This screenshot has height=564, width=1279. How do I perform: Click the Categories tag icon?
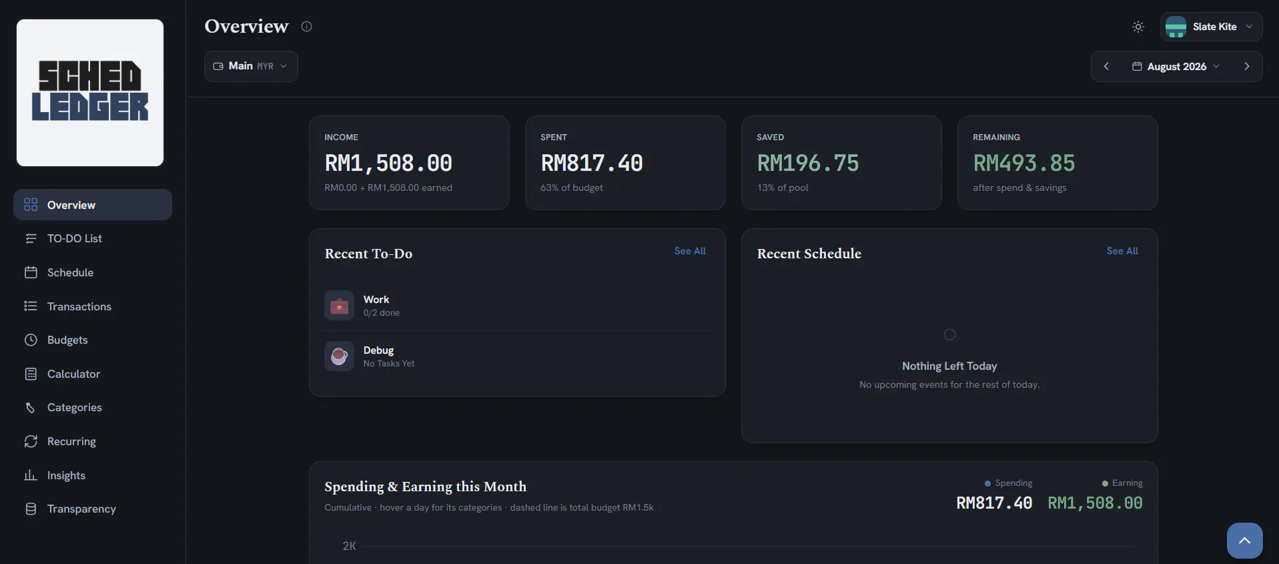[31, 408]
